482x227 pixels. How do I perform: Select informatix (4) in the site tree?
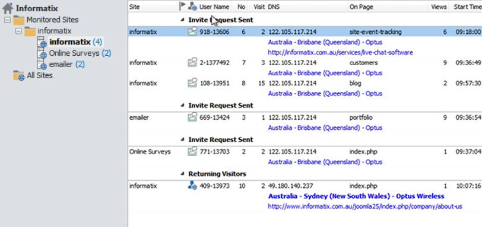point(75,42)
